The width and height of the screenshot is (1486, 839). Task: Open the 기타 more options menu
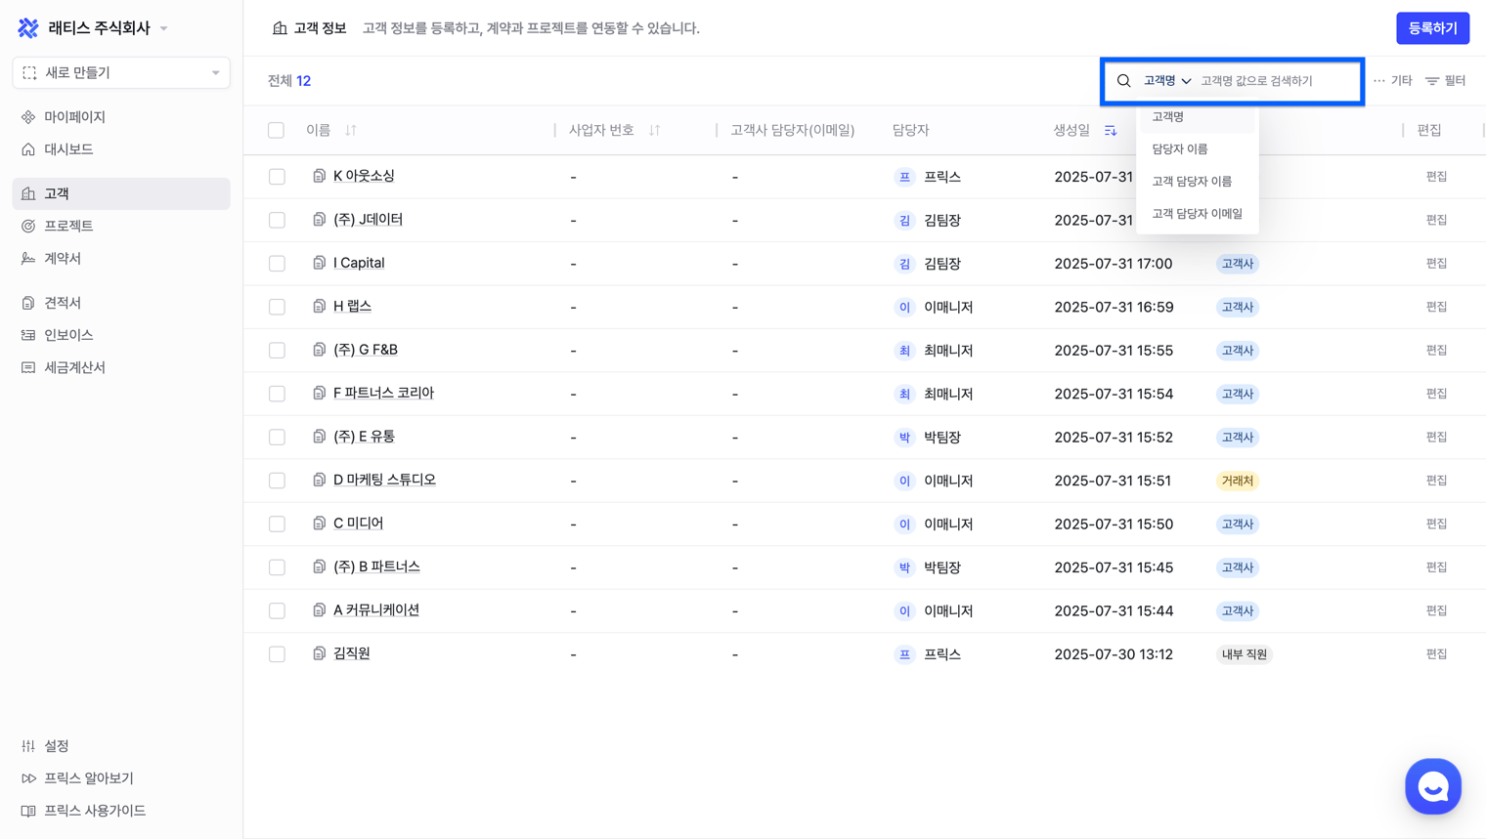click(x=1392, y=81)
